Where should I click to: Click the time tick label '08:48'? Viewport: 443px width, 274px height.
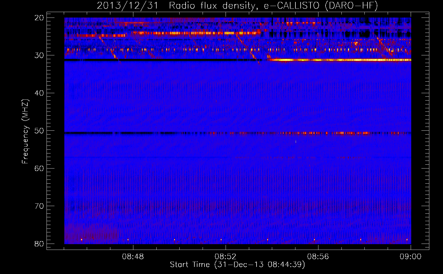click(133, 257)
